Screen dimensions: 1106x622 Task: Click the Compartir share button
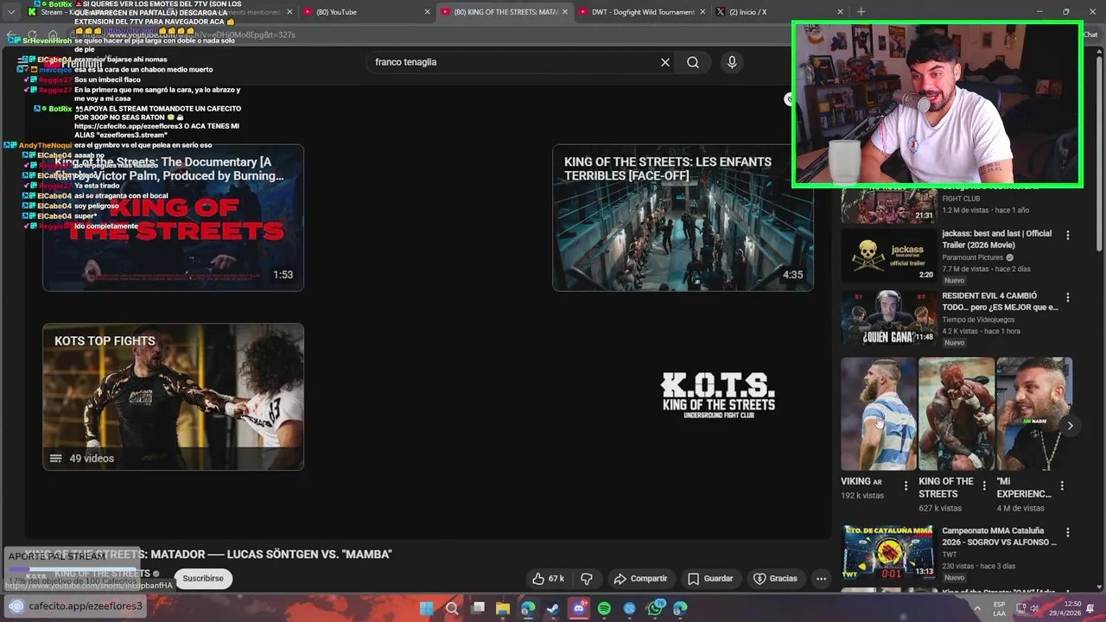pyautogui.click(x=640, y=579)
